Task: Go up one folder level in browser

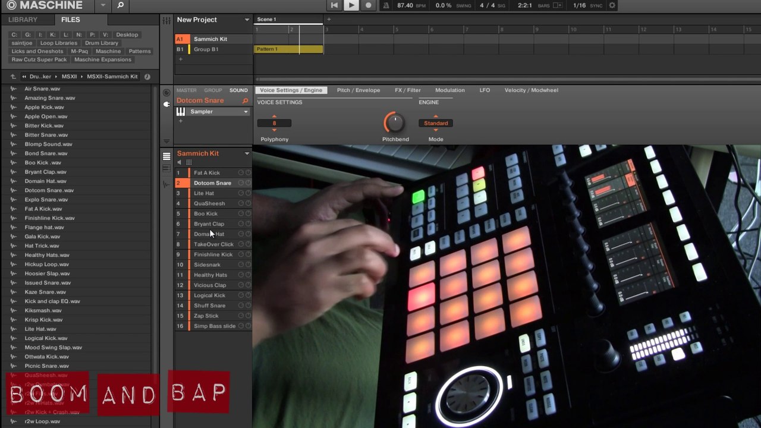Action: (13, 77)
